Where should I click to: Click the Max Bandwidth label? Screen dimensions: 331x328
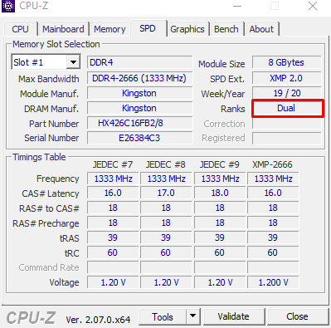tap(49, 79)
